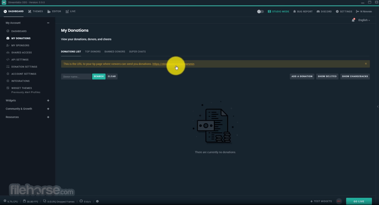Click the Studio Mode columns icon

tap(269, 12)
